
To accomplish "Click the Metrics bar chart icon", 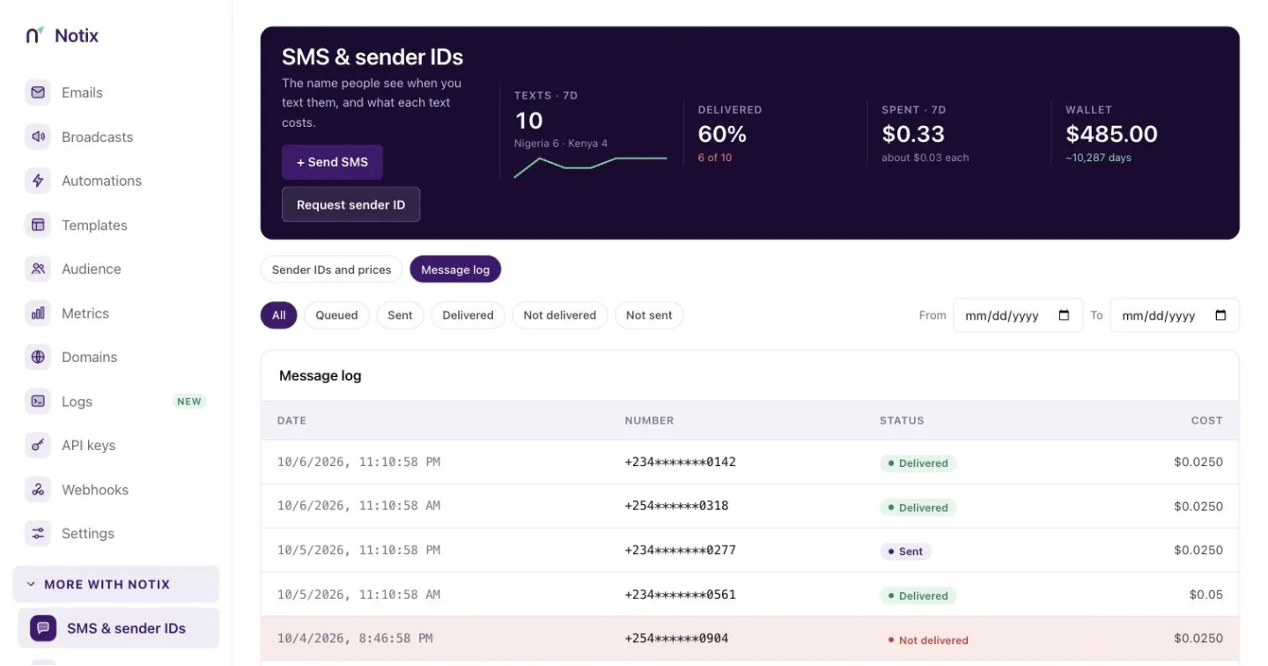I will point(38,313).
